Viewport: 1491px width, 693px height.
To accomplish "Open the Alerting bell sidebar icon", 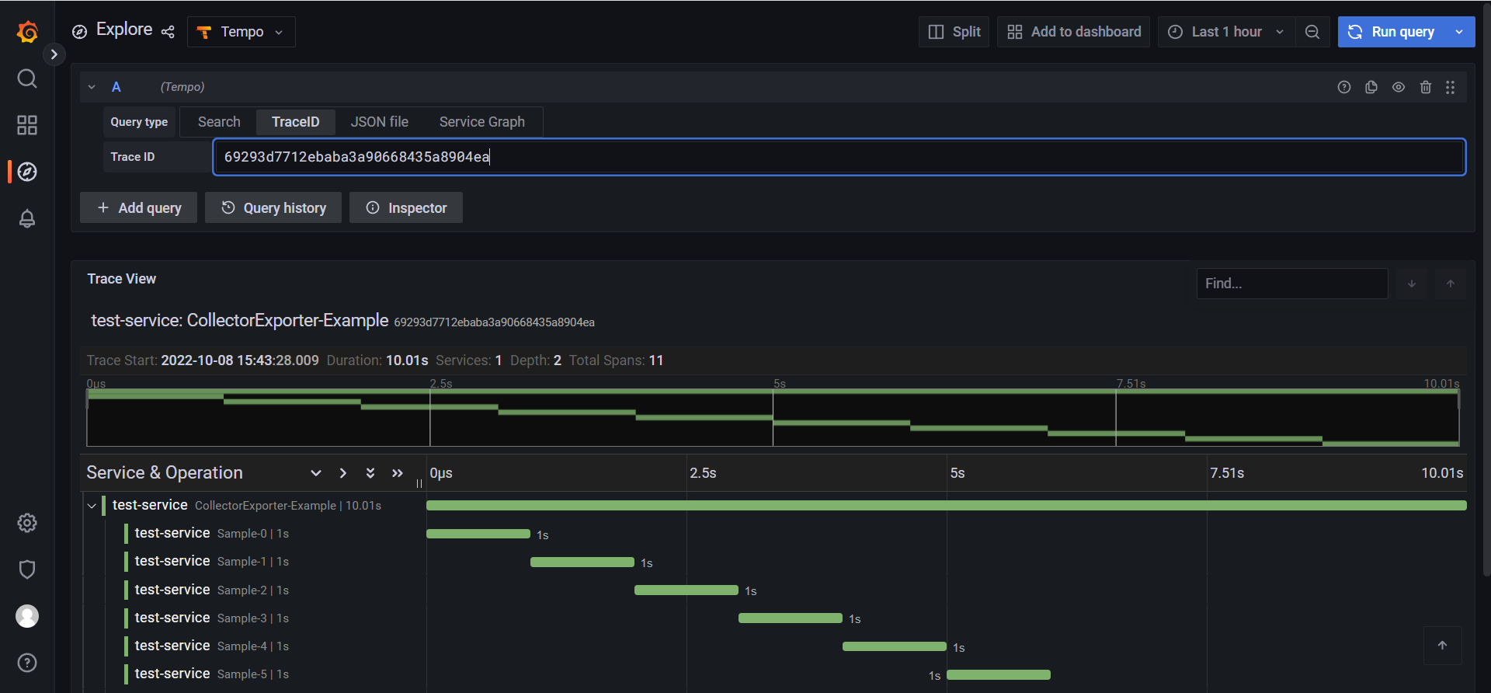I will tap(27, 218).
